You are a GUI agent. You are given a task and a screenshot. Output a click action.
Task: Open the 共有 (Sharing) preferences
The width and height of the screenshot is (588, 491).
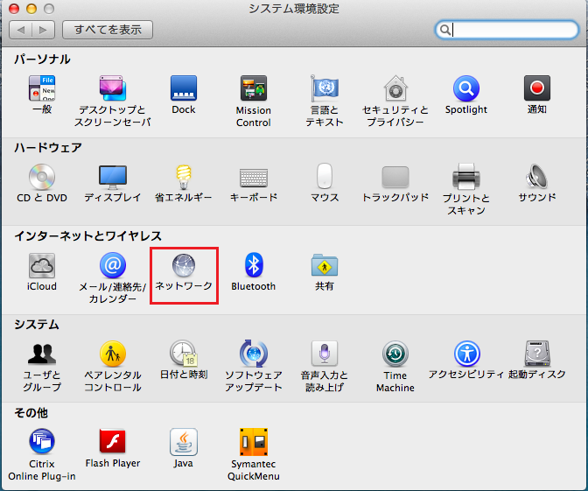pos(325,266)
